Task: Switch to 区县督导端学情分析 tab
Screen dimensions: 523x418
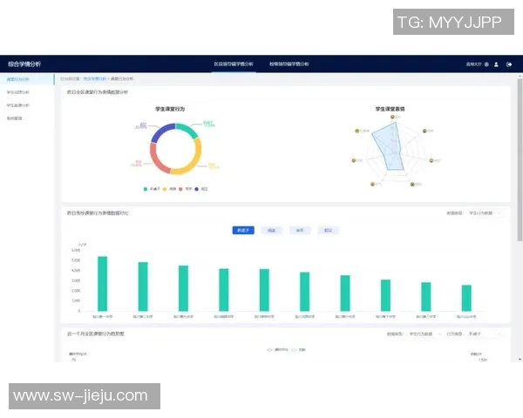Action: 234,64
